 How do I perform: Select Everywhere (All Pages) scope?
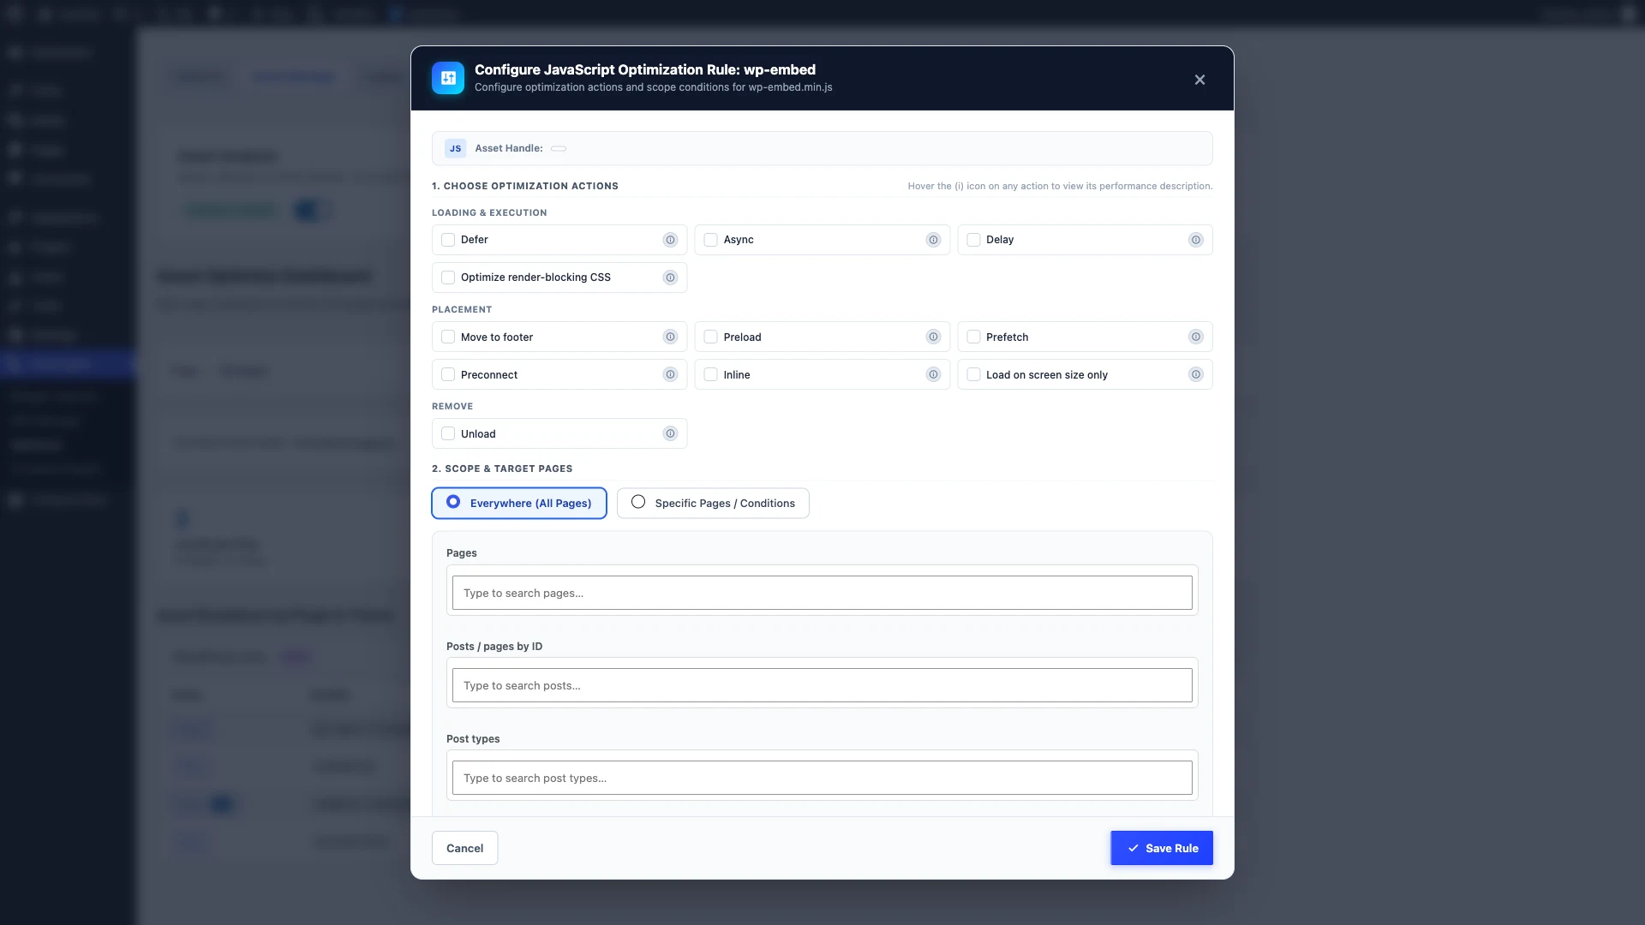click(519, 503)
